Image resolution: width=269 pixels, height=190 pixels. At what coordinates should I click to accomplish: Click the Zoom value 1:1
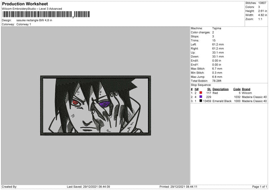(260, 19)
